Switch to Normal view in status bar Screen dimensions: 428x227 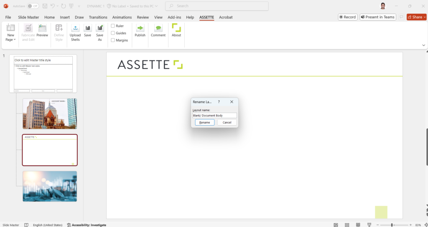tap(336, 225)
